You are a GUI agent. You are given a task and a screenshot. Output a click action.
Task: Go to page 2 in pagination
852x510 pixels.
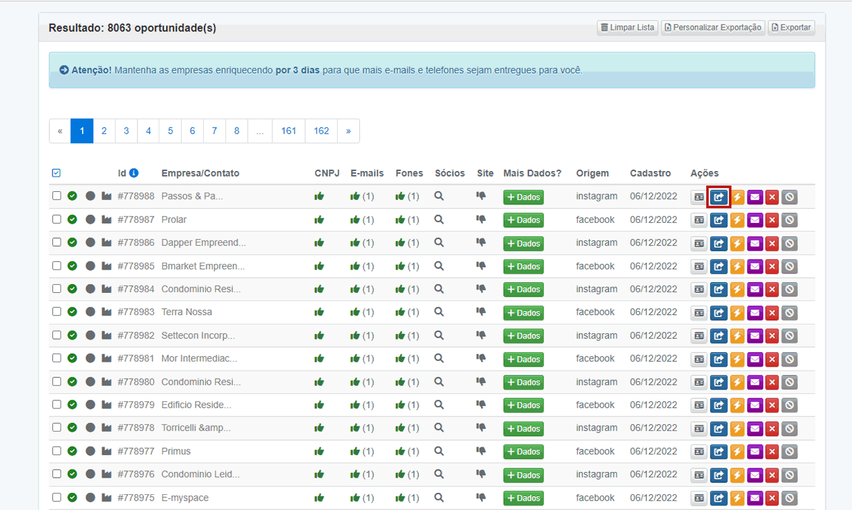pyautogui.click(x=104, y=131)
